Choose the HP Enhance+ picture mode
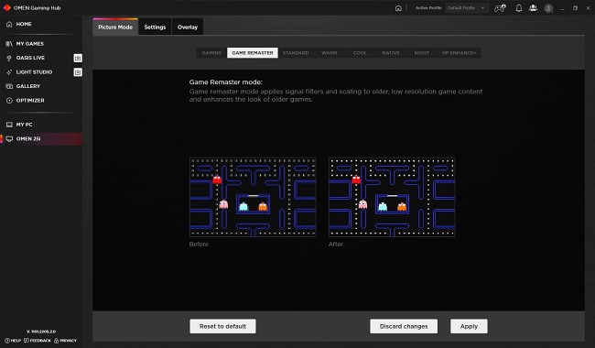The height and width of the screenshot is (348, 595). click(x=459, y=53)
